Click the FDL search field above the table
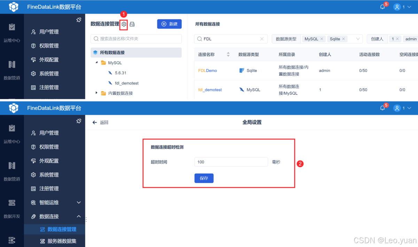The width and height of the screenshot is (418, 247). pos(231,39)
